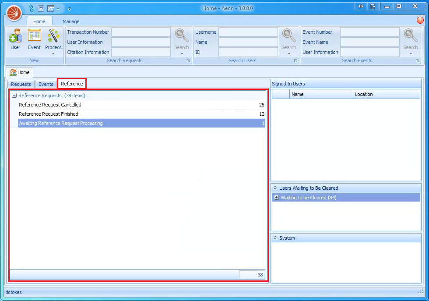
Task: Open the Customize Quick Access Toolbar dropdown
Action: coord(69,8)
